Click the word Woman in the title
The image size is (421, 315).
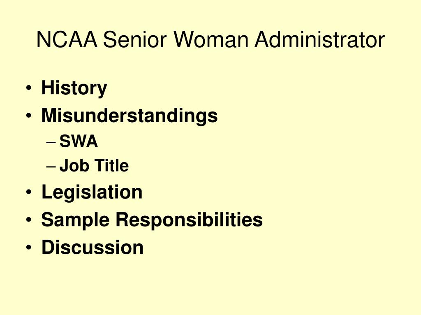point(211,40)
